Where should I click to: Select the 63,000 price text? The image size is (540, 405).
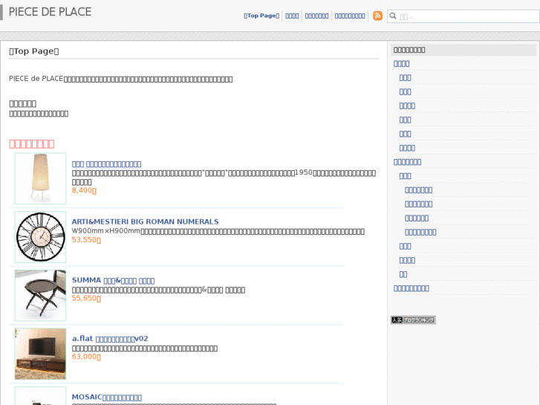[86, 357]
